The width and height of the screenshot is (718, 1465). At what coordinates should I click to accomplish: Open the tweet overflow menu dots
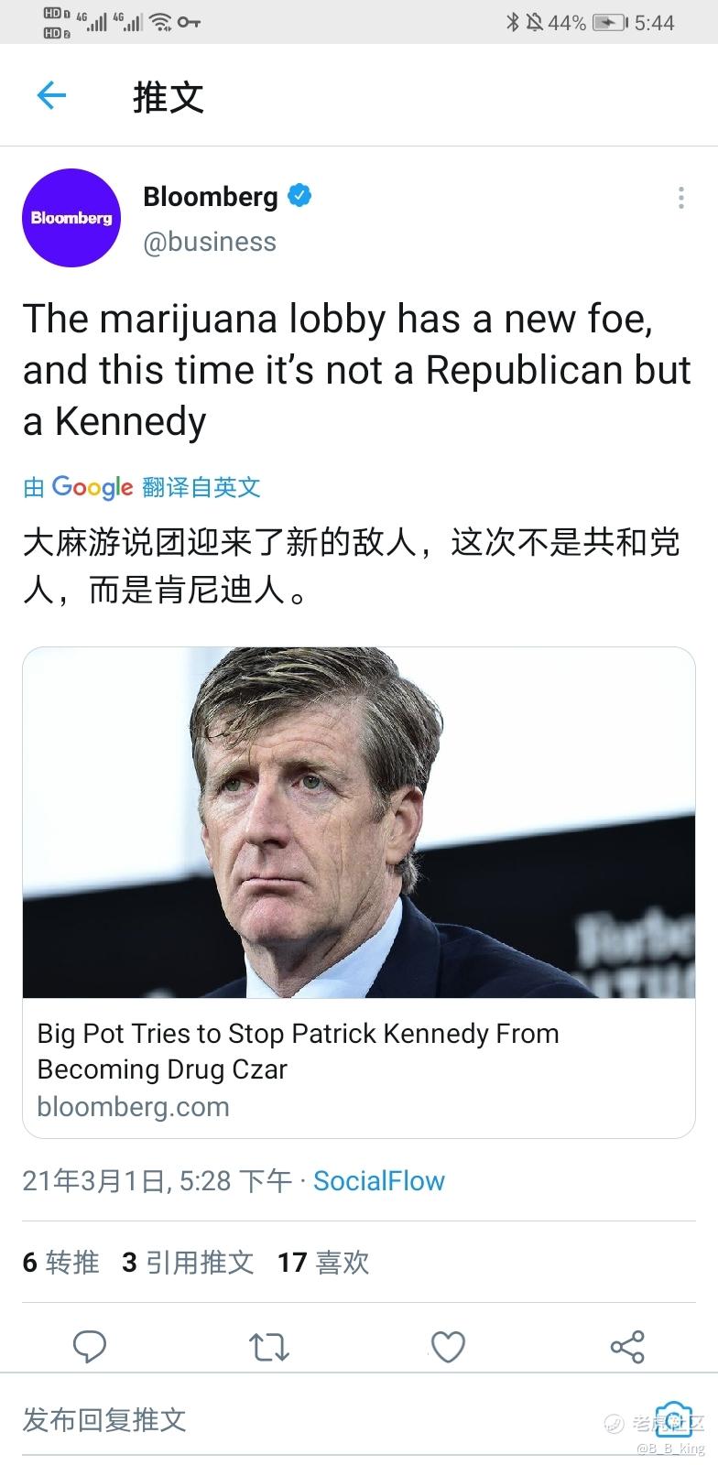(x=680, y=198)
